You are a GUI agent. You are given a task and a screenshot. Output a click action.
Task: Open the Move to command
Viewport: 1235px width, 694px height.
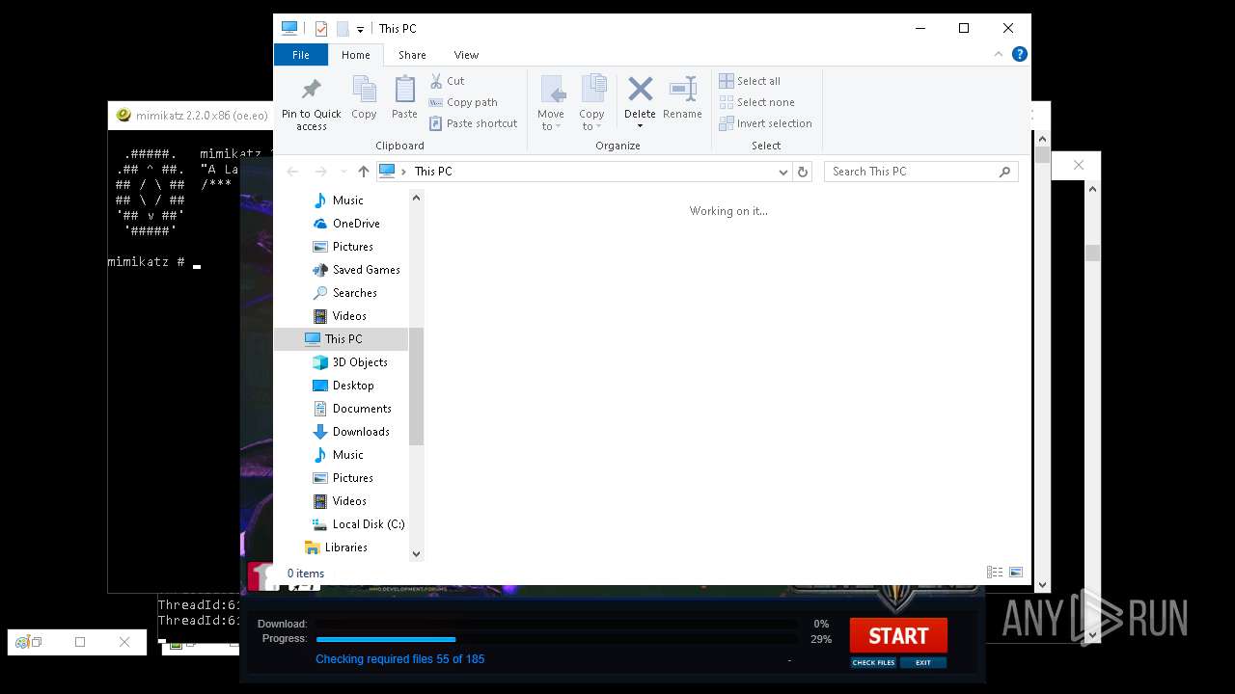(551, 103)
